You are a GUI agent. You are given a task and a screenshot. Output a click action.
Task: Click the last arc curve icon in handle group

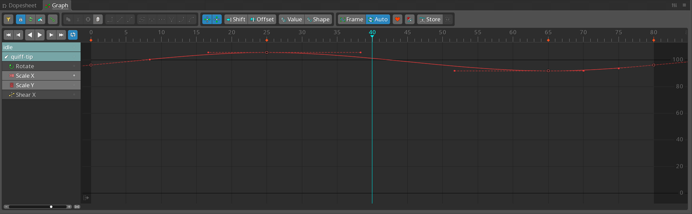(x=191, y=19)
